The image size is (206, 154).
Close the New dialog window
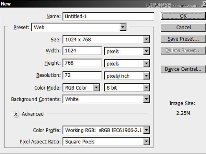205,4
